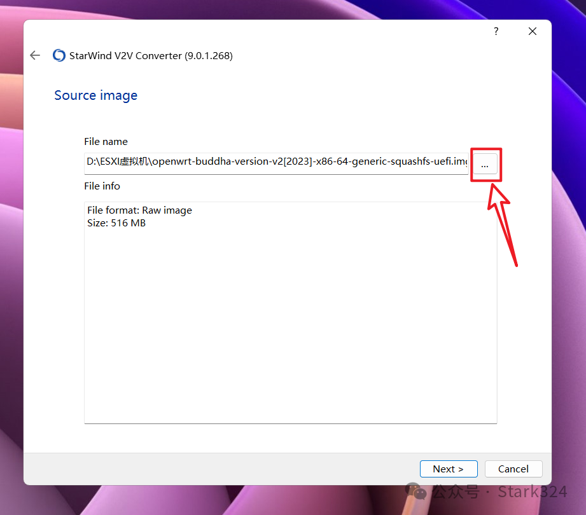Viewport: 586px width, 515px height.
Task: Click into the File name path field
Action: click(276, 163)
